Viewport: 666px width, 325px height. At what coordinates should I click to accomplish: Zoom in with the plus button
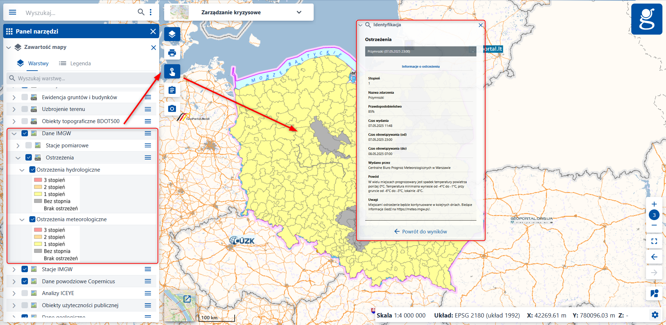[654, 204]
